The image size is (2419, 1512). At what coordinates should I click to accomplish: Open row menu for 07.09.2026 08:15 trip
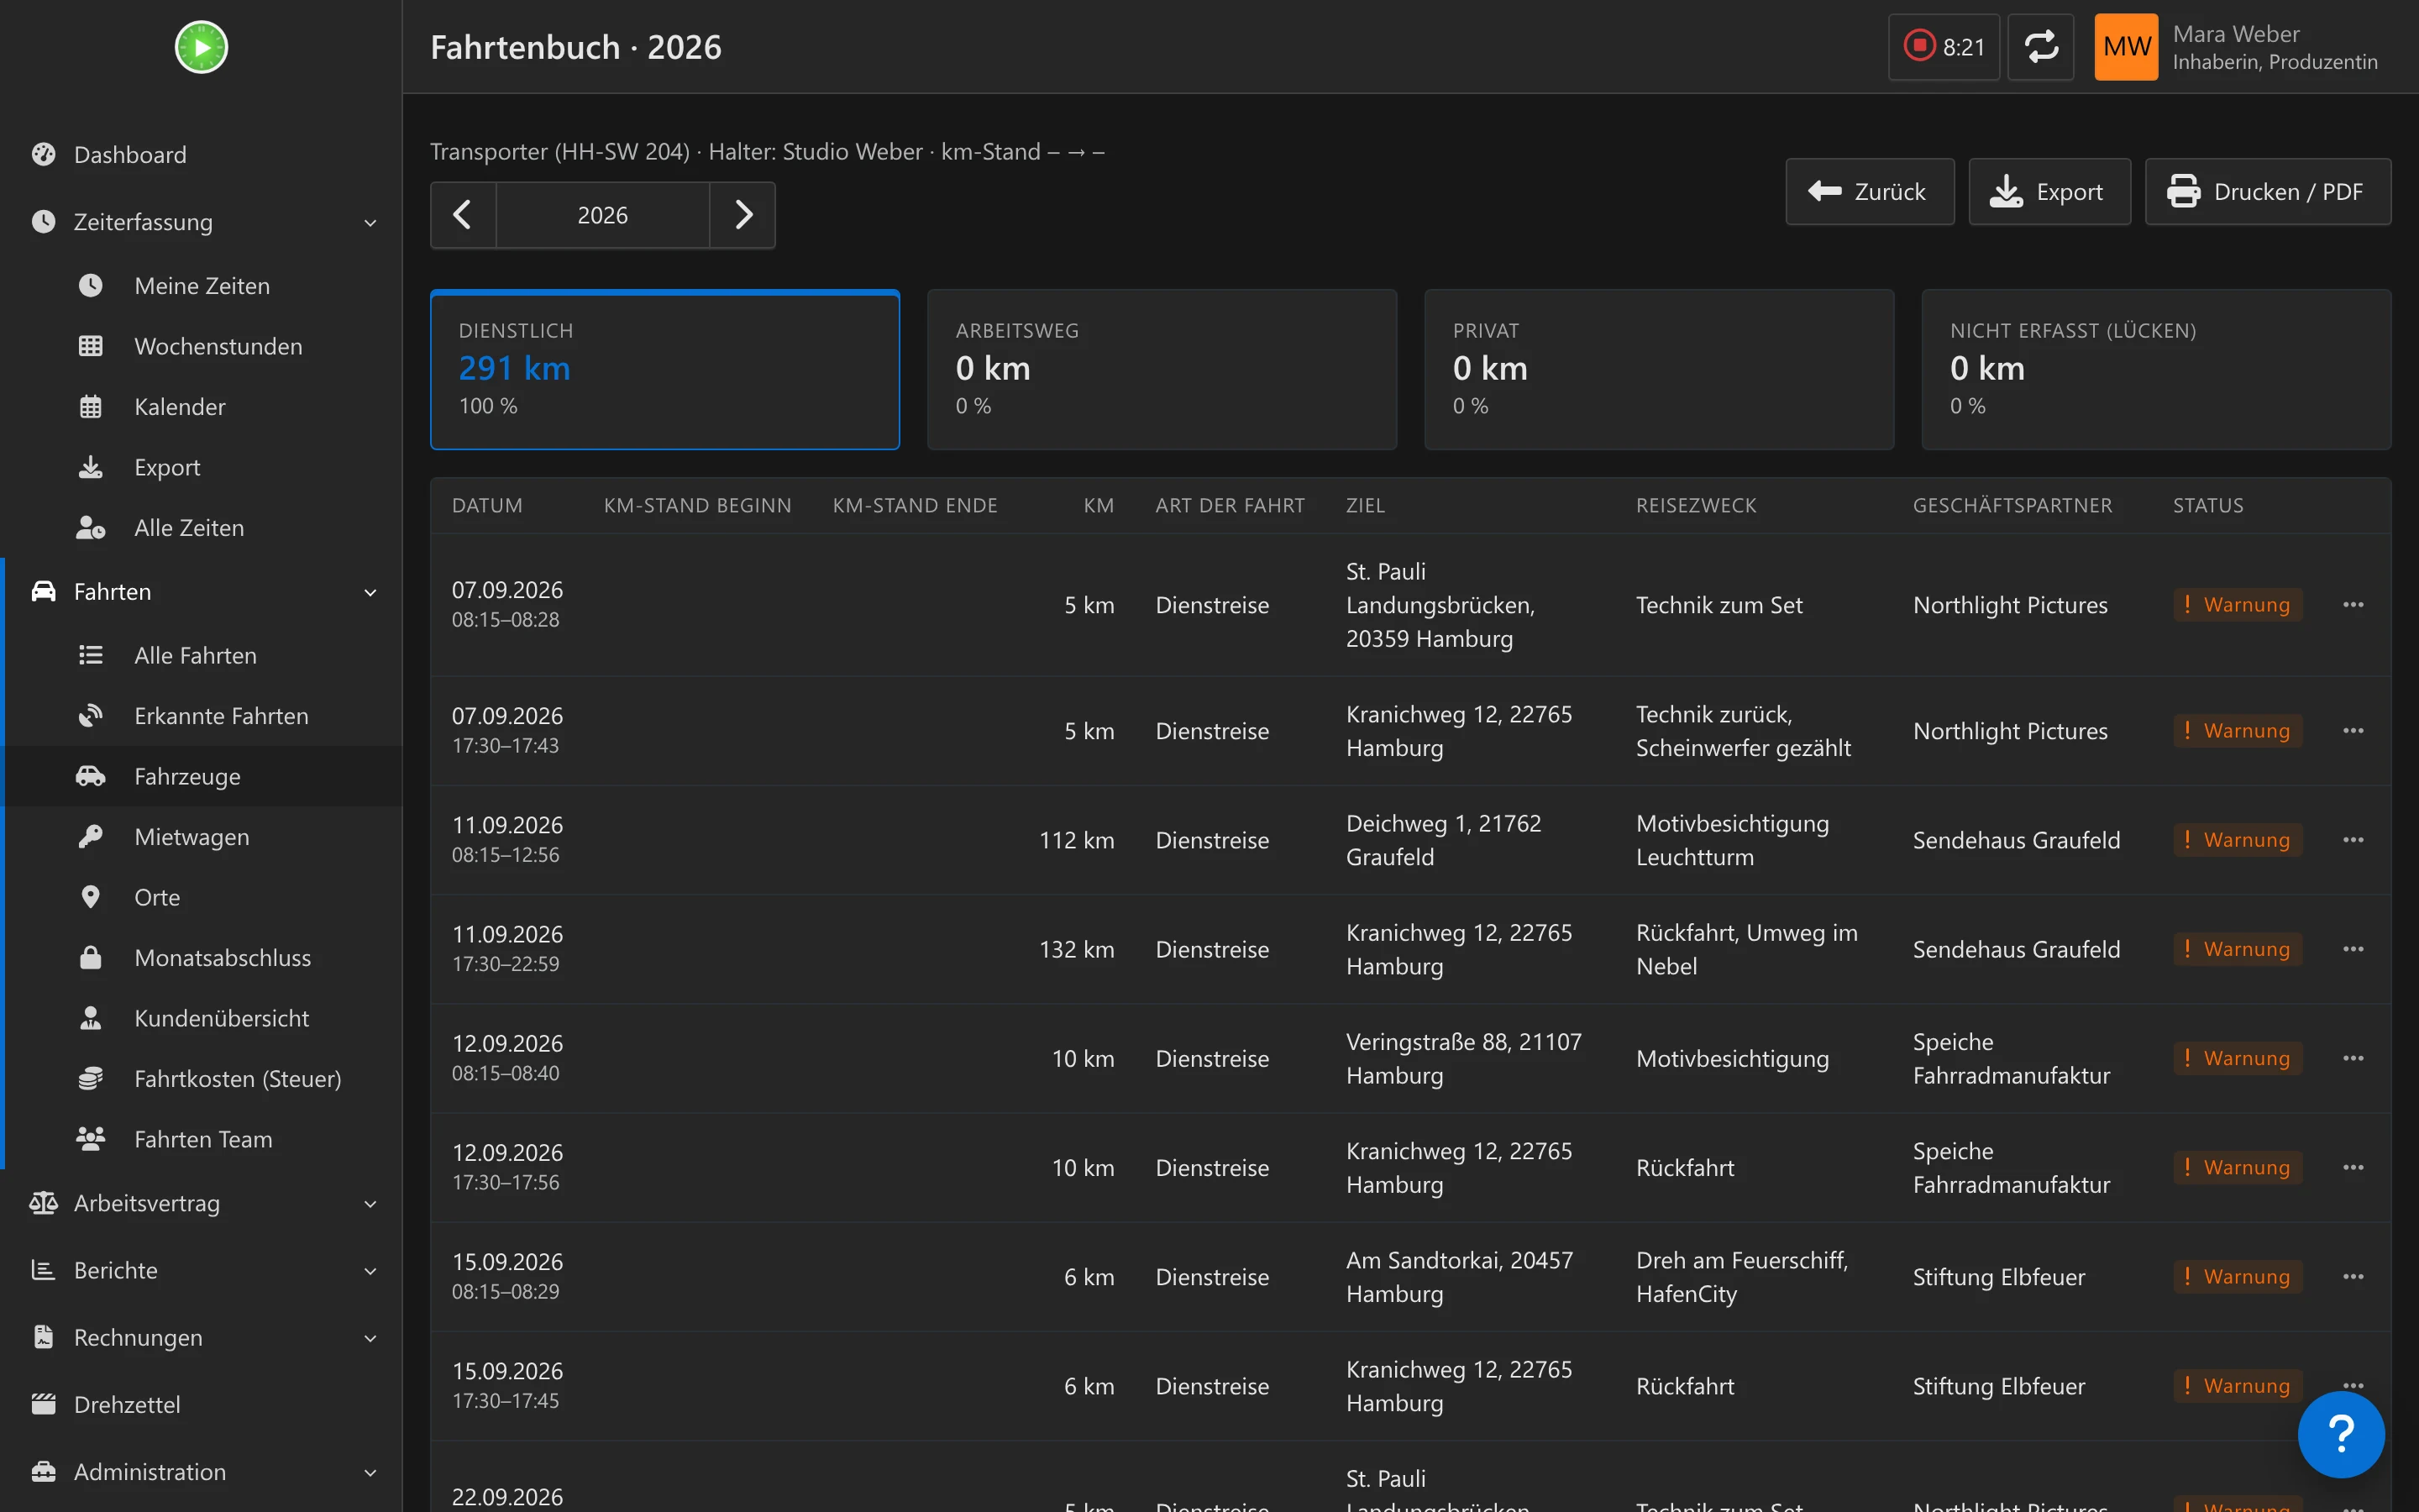[x=2353, y=605]
